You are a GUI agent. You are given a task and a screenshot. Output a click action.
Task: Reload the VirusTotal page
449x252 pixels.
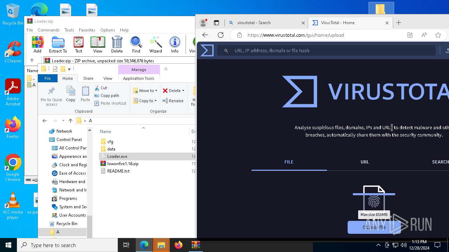(x=221, y=35)
